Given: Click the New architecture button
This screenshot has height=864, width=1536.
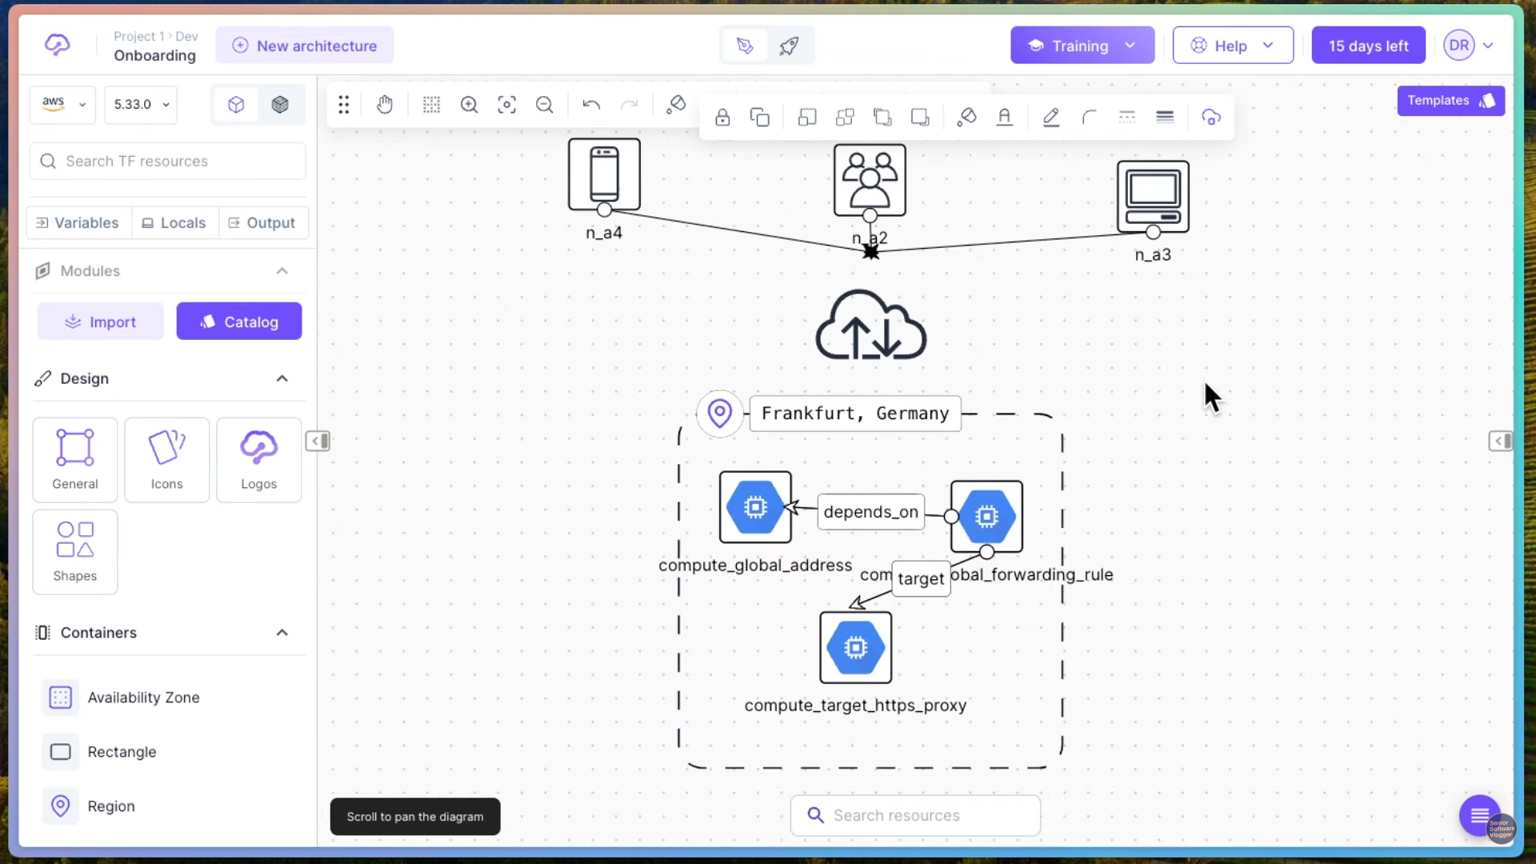Looking at the screenshot, I should [x=305, y=46].
